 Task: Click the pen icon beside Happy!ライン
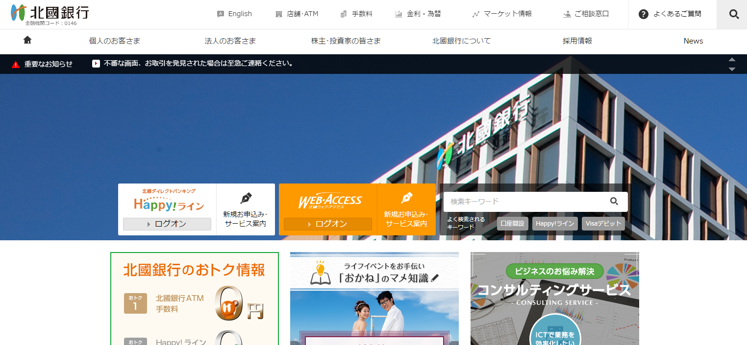pos(246,198)
